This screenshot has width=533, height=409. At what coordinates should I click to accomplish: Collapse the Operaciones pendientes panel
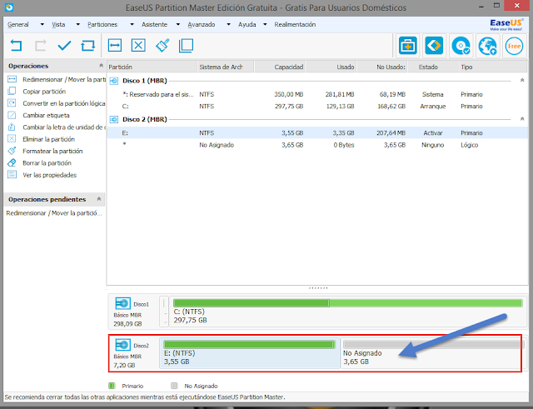(x=99, y=199)
